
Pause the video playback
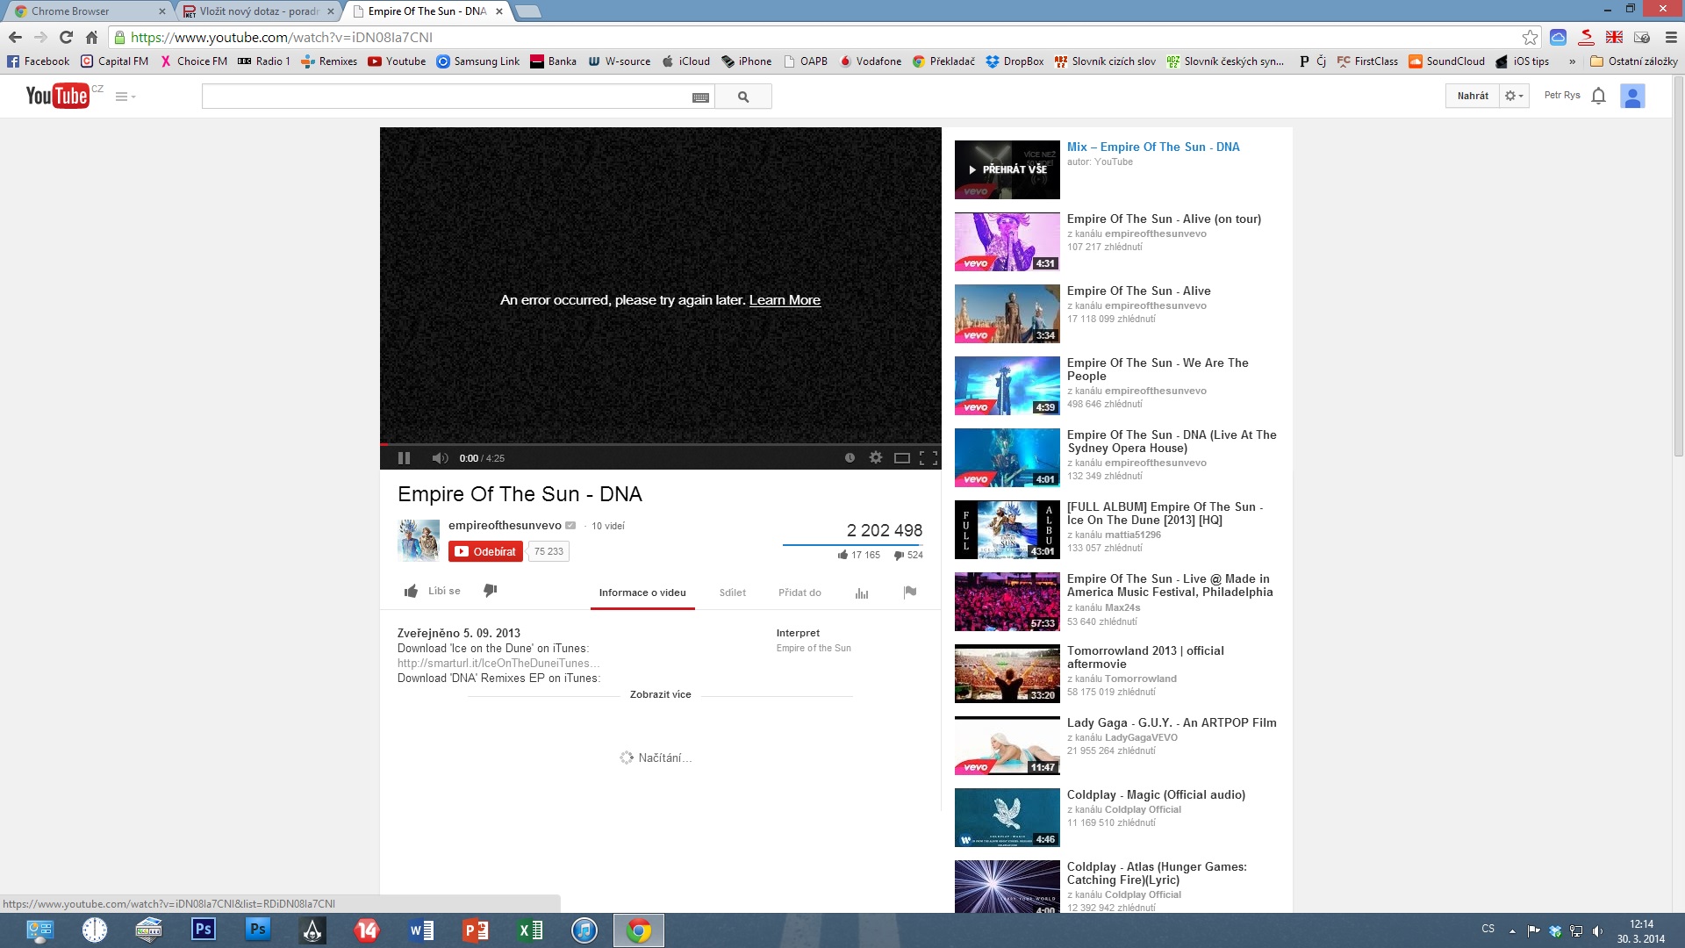[404, 457]
